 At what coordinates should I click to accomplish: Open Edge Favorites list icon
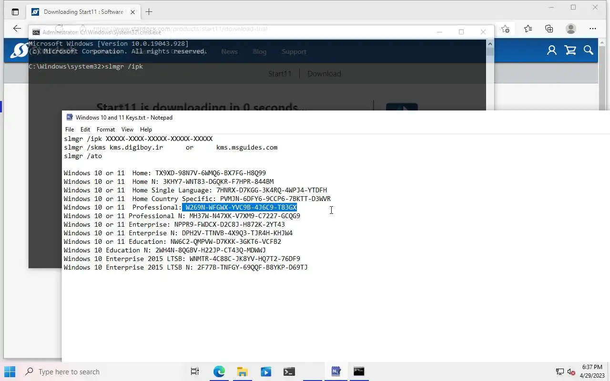[x=528, y=29]
